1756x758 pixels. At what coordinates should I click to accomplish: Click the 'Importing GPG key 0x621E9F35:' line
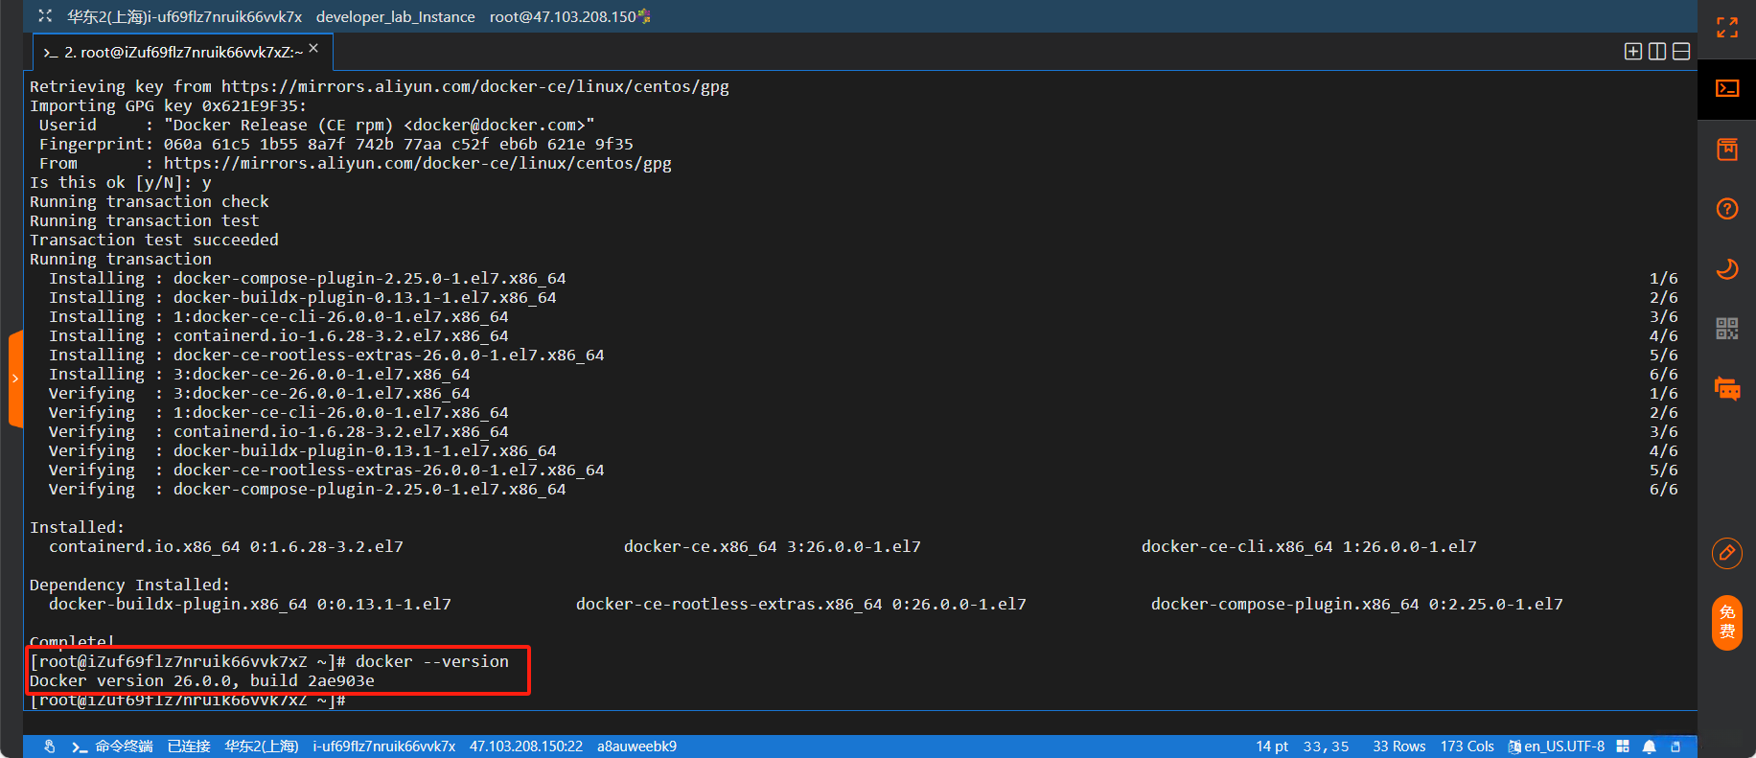point(169,105)
